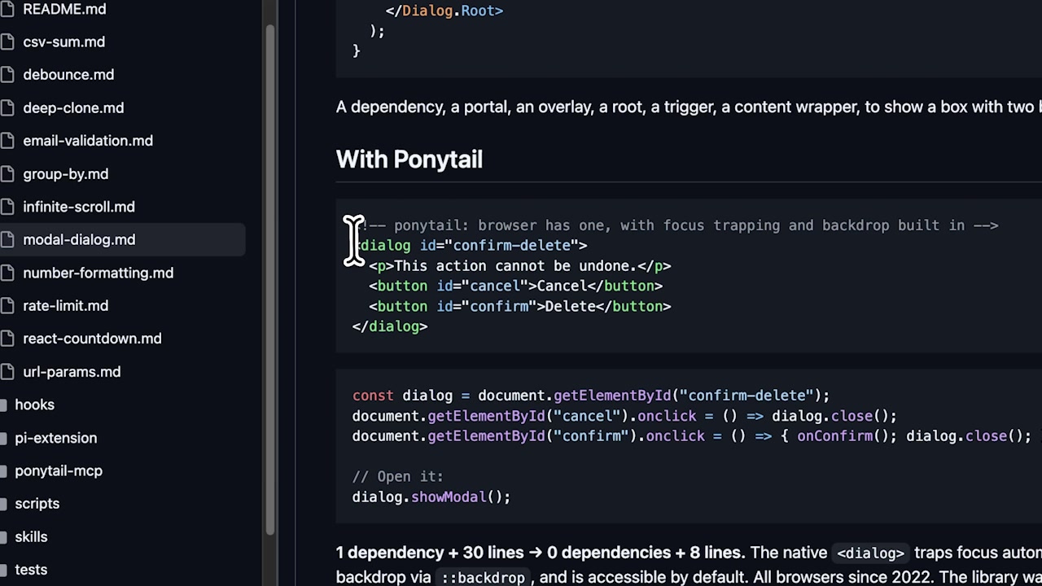Screen dimensions: 1042x586
Task: Expand the scripts folder
Action: [37, 504]
